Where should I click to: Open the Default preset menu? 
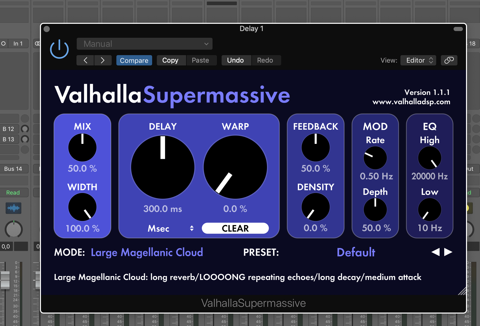click(x=356, y=253)
